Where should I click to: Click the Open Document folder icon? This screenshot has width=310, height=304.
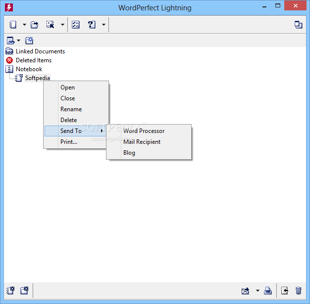(x=34, y=25)
